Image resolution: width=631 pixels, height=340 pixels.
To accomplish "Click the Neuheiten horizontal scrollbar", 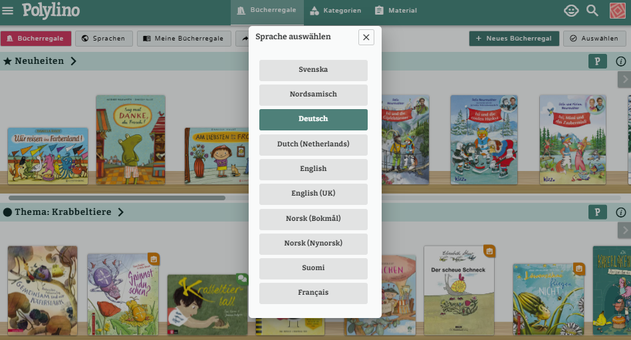I will (x=117, y=198).
